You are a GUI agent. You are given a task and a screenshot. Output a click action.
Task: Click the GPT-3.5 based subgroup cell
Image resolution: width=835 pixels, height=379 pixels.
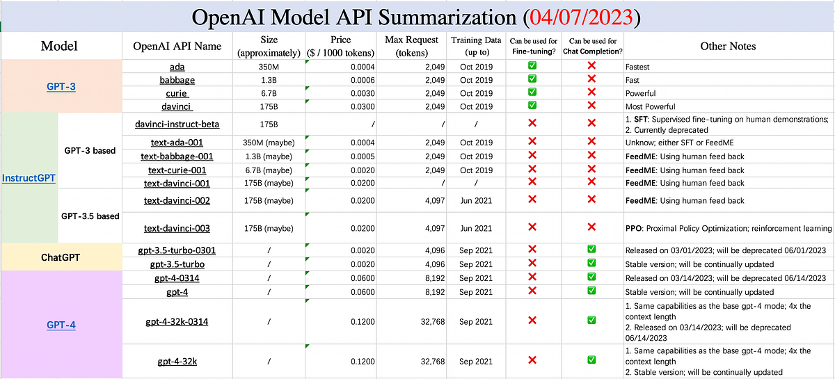point(90,216)
